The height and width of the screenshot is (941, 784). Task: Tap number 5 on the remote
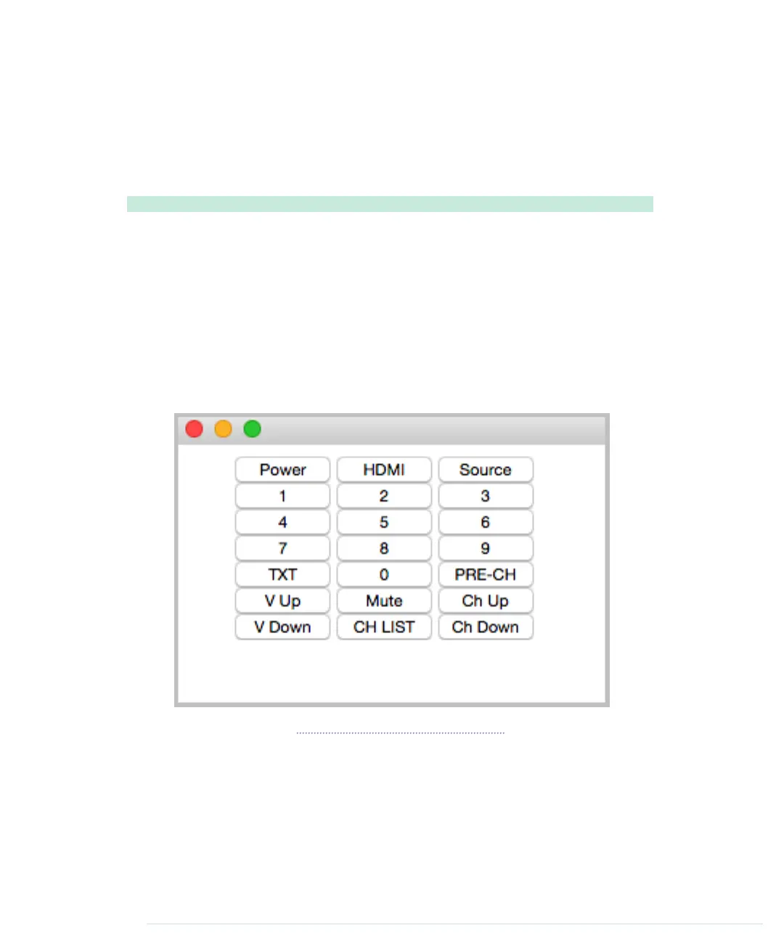[384, 522]
